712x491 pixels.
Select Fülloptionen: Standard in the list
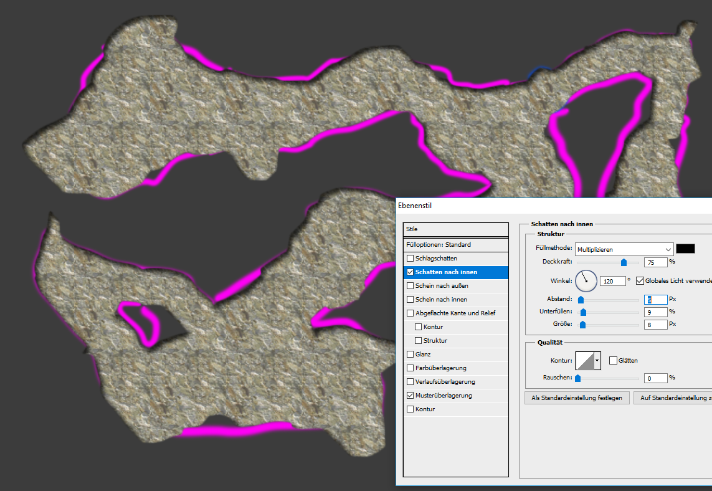[x=439, y=244]
